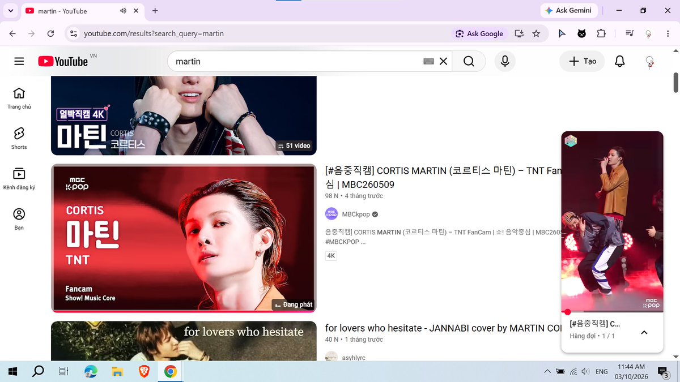Open the for lovers who hesitate thumbnail
Viewport: 680px width, 382px height.
[x=184, y=341]
